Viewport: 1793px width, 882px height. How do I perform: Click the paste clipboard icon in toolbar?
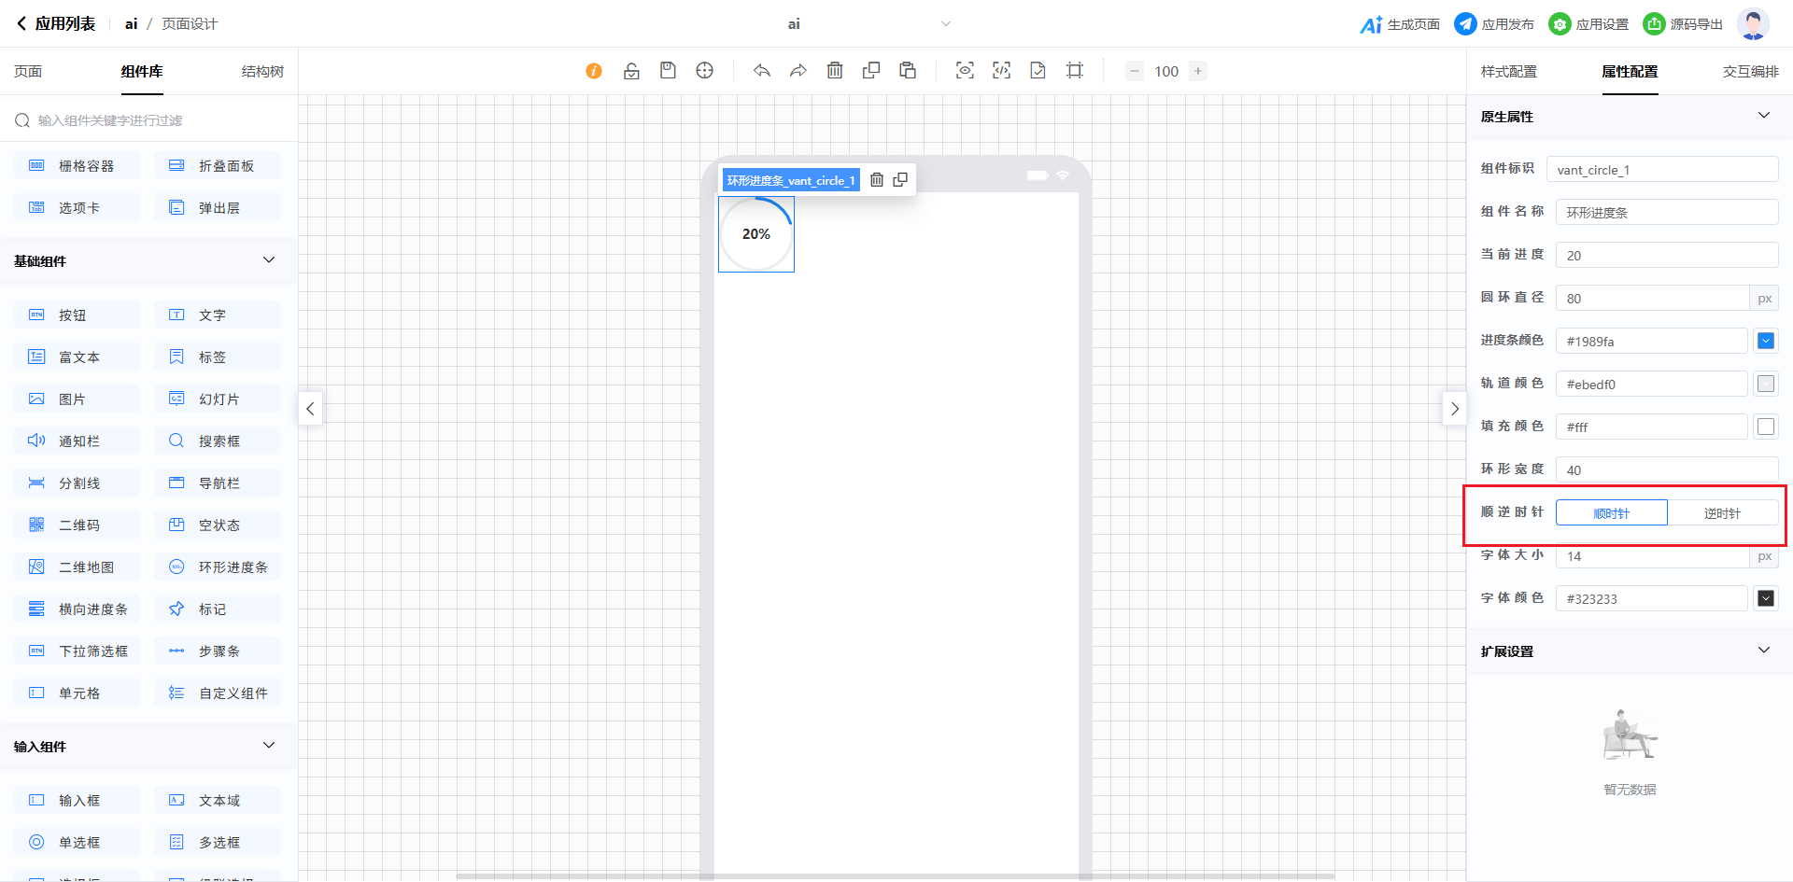(908, 71)
